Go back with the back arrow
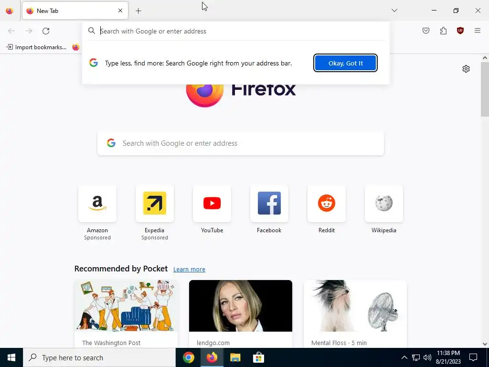489x367 pixels. pyautogui.click(x=11, y=31)
